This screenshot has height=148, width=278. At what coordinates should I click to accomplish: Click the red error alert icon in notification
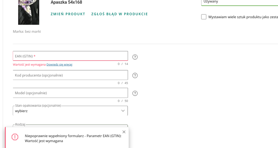pyautogui.click(x=15, y=137)
